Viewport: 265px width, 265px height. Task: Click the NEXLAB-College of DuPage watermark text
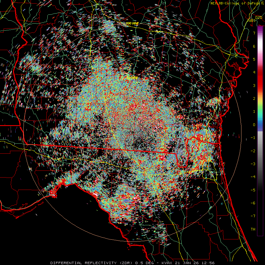coord(237,3)
